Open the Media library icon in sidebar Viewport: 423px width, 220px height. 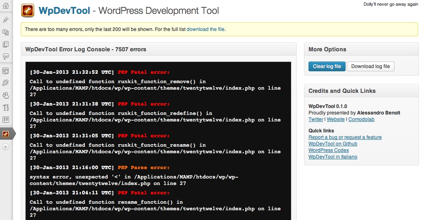[6, 32]
